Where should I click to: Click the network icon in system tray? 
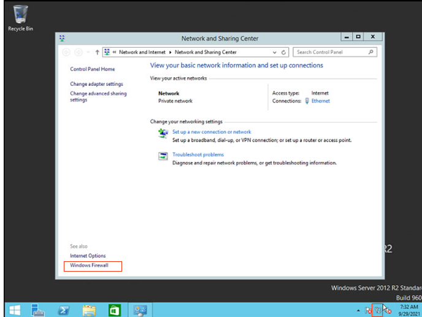(x=377, y=311)
